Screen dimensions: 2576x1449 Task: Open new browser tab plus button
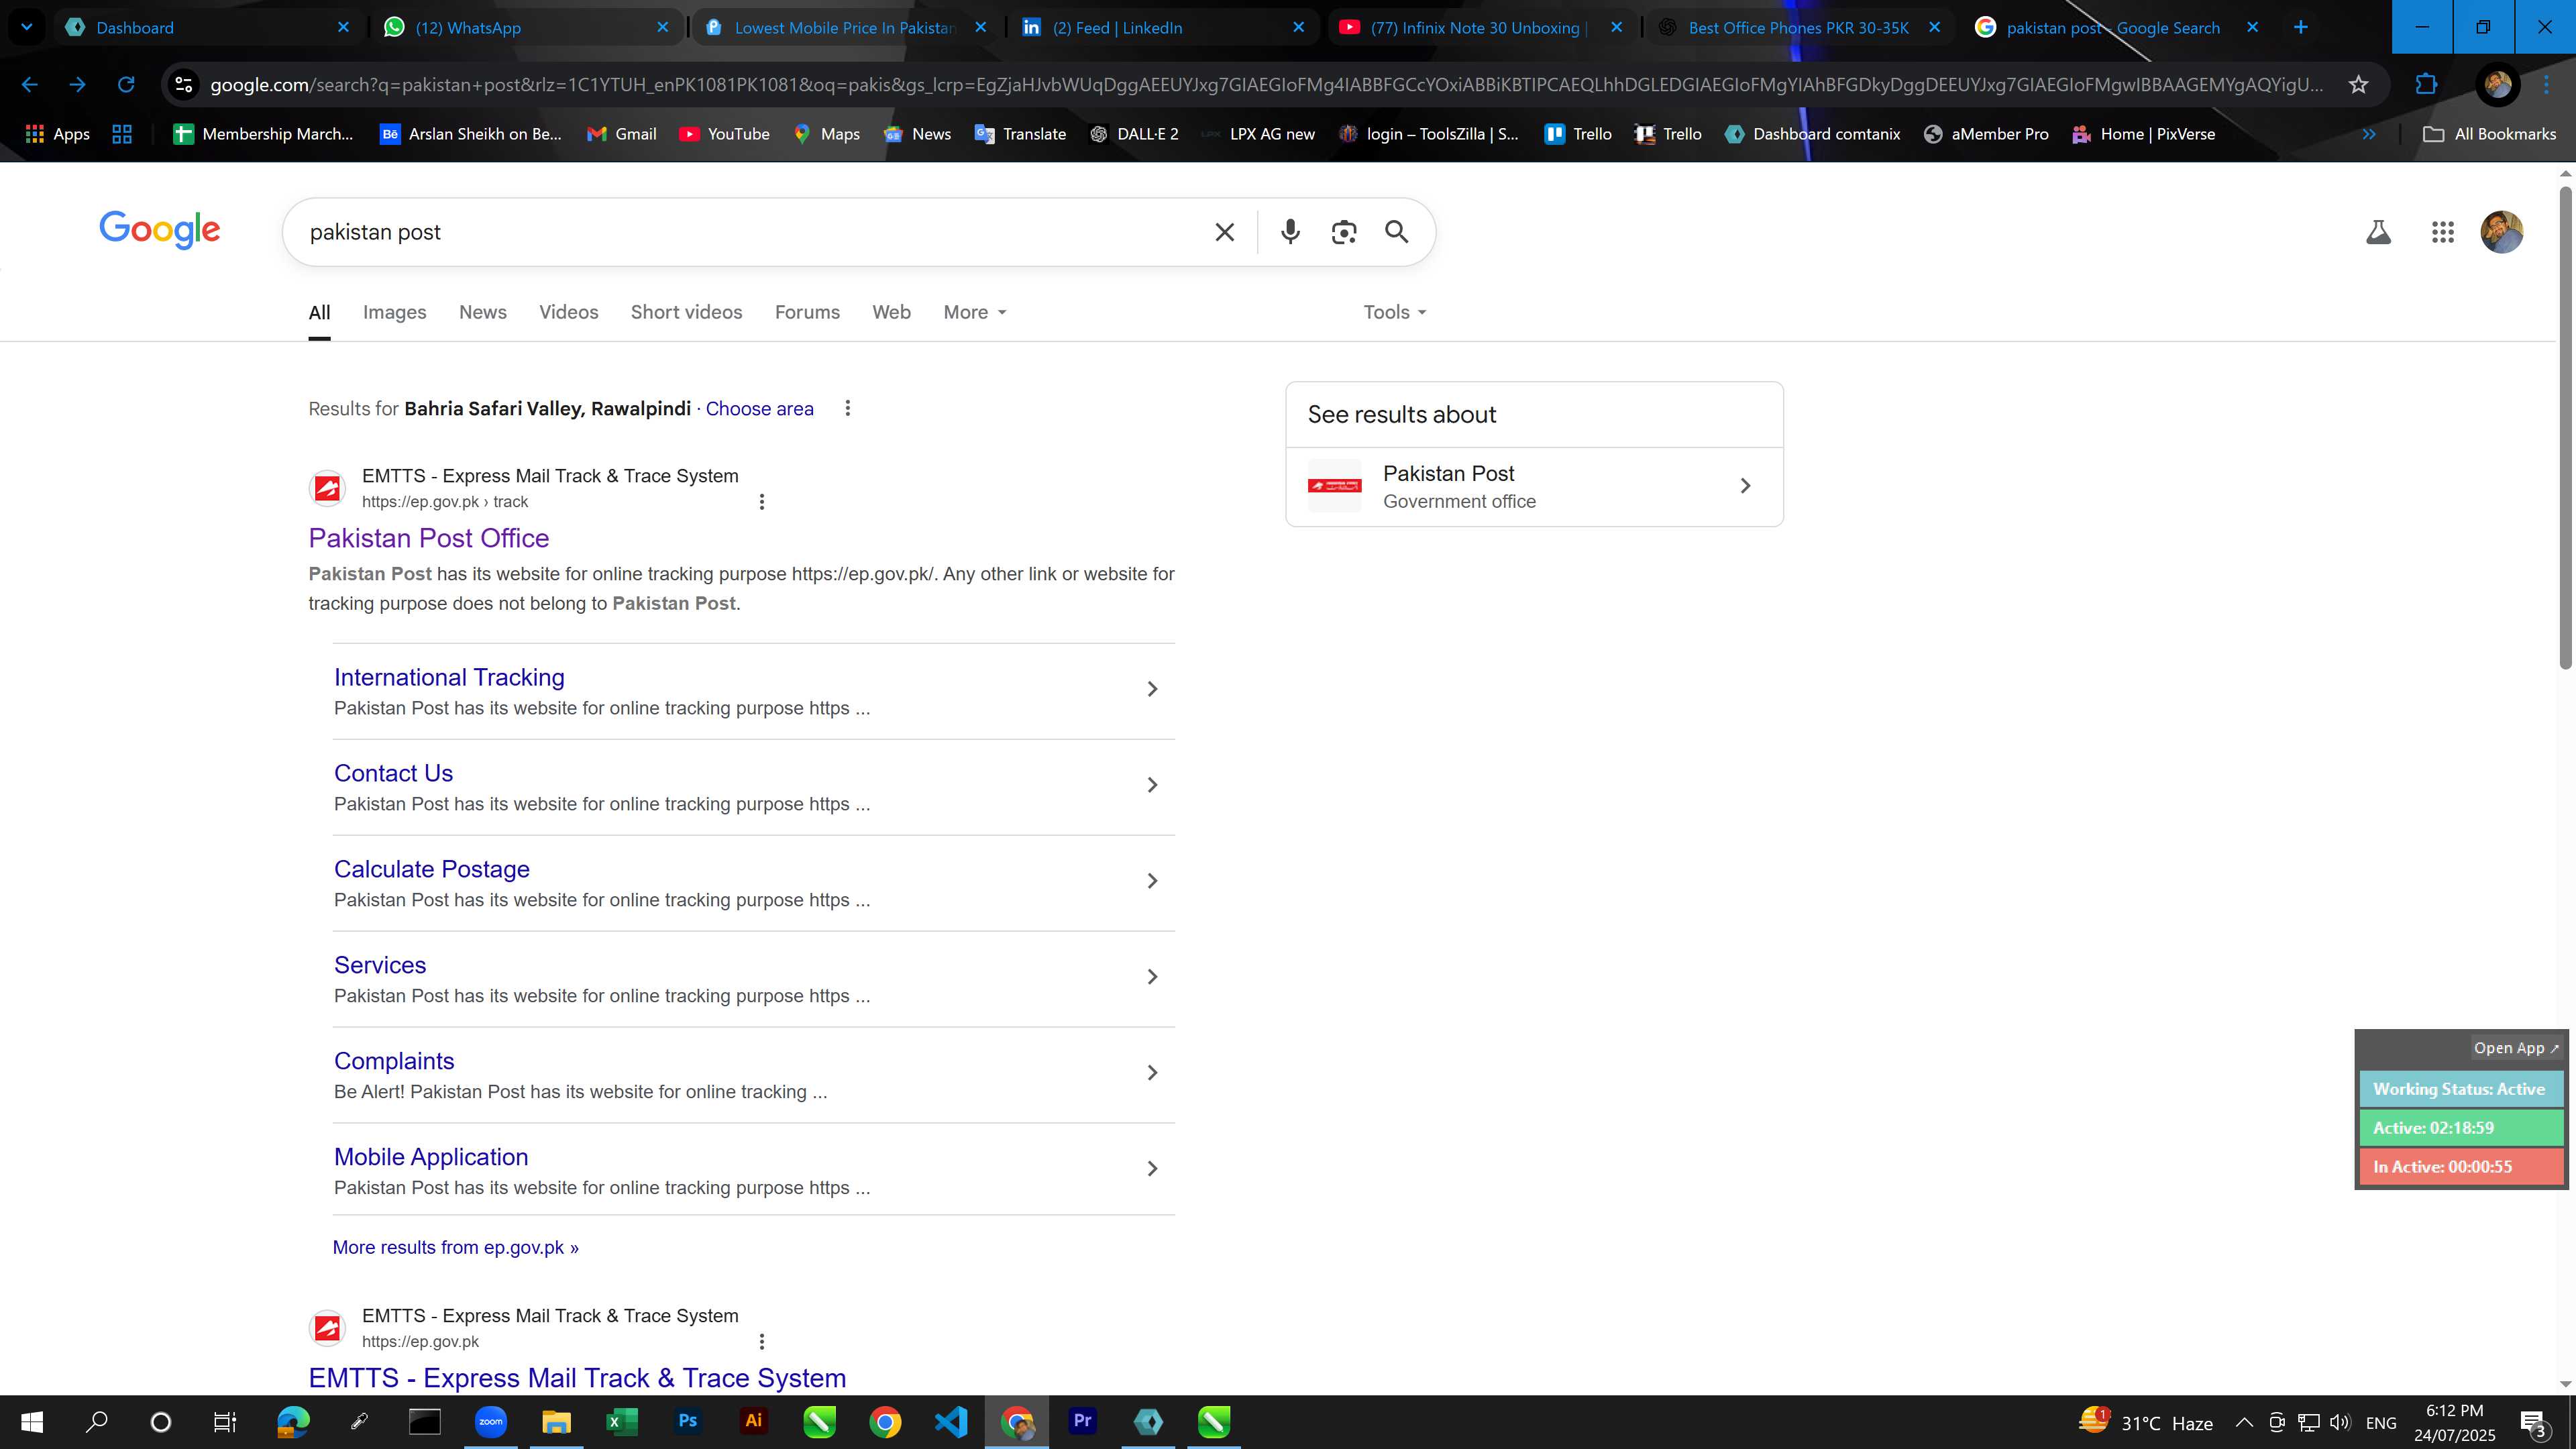coord(2301,27)
